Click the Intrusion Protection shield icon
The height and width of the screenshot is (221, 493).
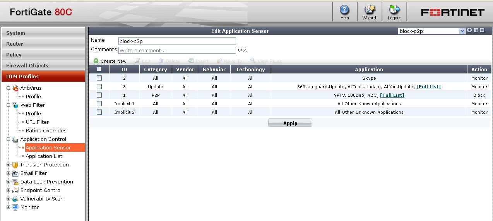[15, 165]
